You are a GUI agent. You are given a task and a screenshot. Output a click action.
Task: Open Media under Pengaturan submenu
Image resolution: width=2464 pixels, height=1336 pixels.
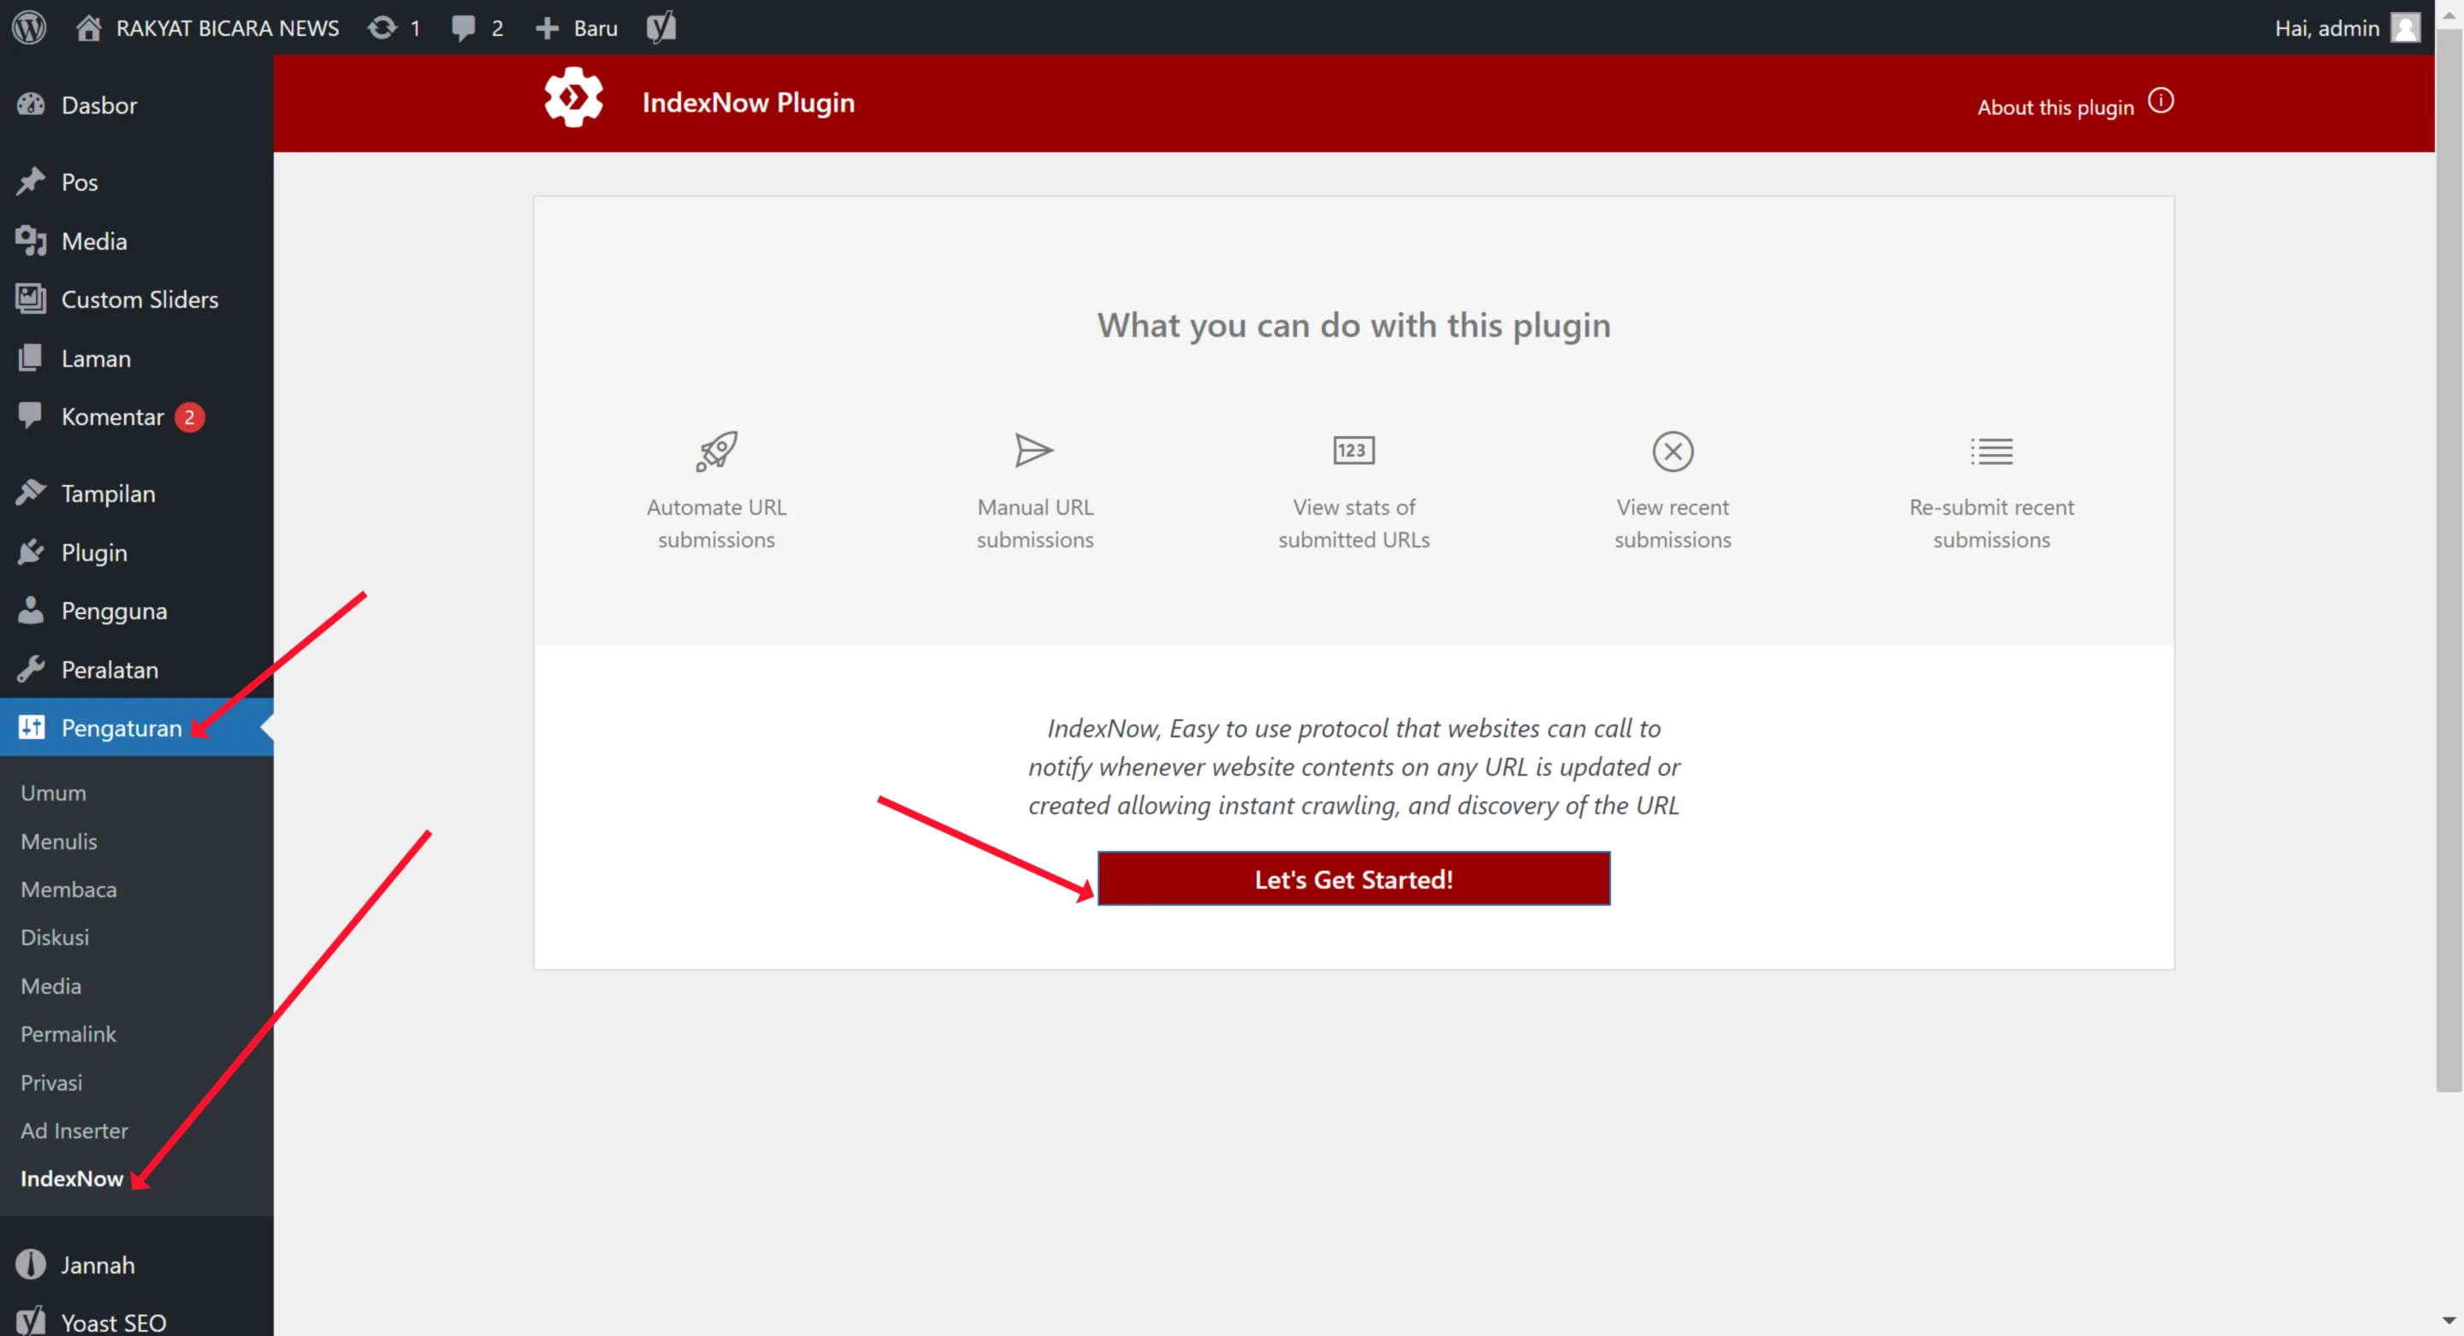coord(50,986)
